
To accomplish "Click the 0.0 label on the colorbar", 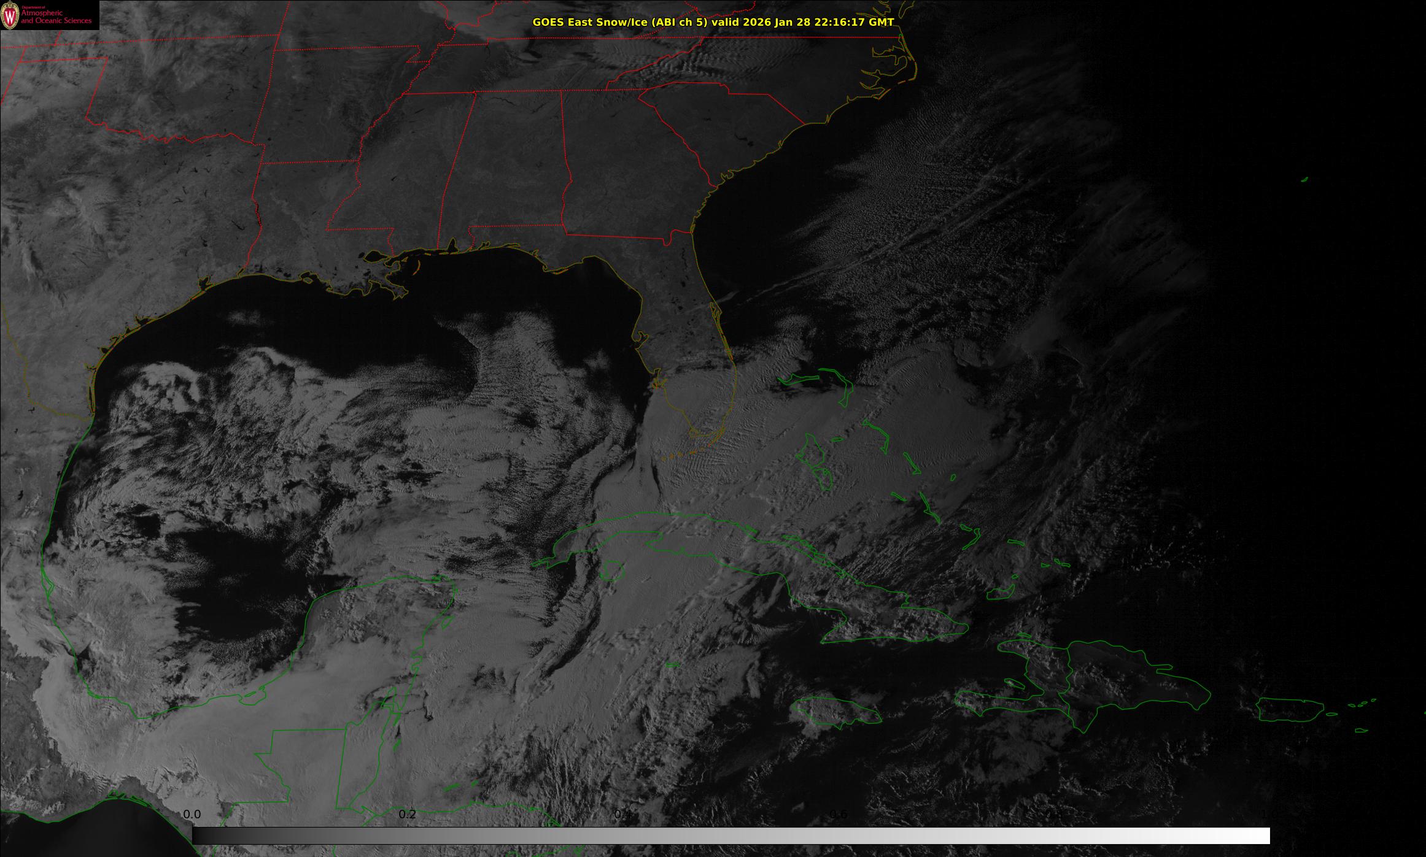I will click(x=192, y=814).
